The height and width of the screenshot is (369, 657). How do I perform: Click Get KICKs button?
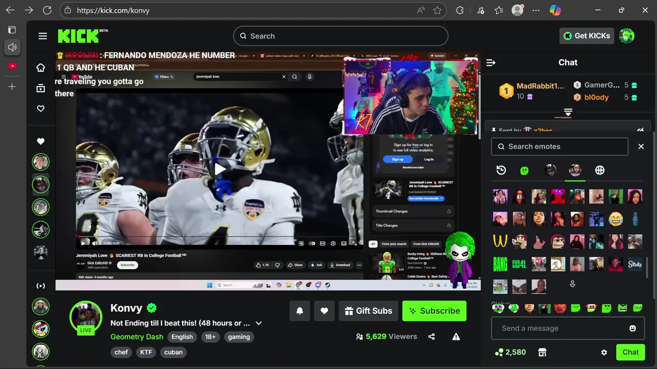click(587, 36)
